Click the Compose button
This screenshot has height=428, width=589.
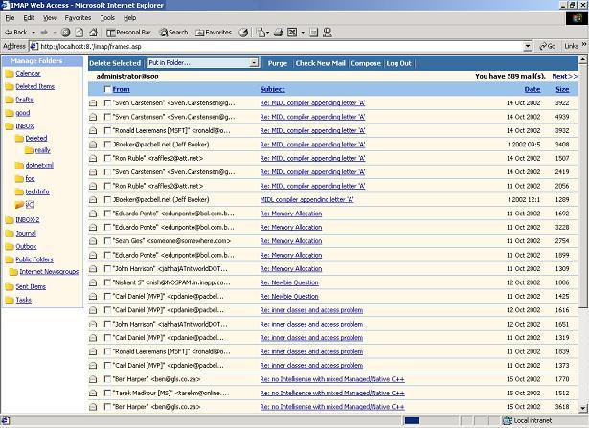coord(366,63)
